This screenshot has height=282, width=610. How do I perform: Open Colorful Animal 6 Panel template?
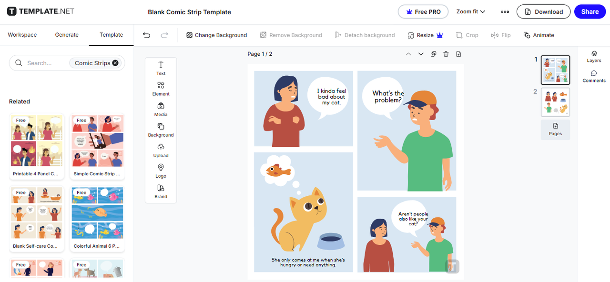click(x=97, y=219)
